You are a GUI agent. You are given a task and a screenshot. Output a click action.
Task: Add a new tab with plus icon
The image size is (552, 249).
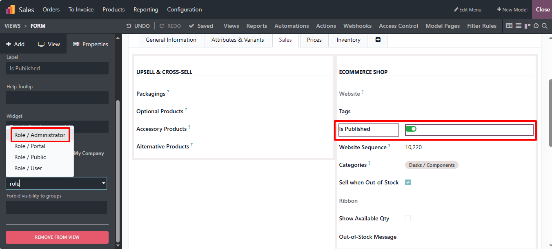pos(378,40)
